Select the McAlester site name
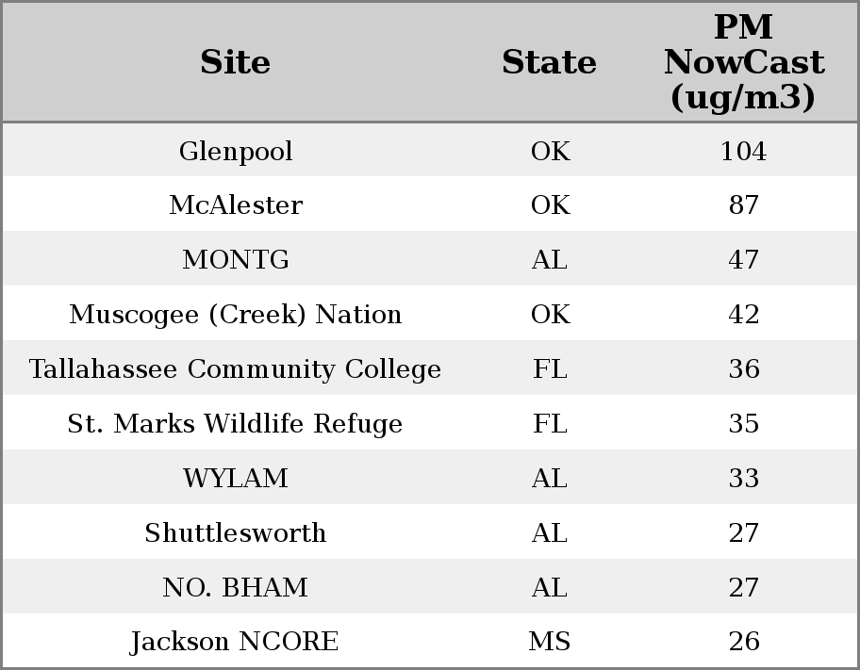This screenshot has width=860, height=670. [236, 205]
